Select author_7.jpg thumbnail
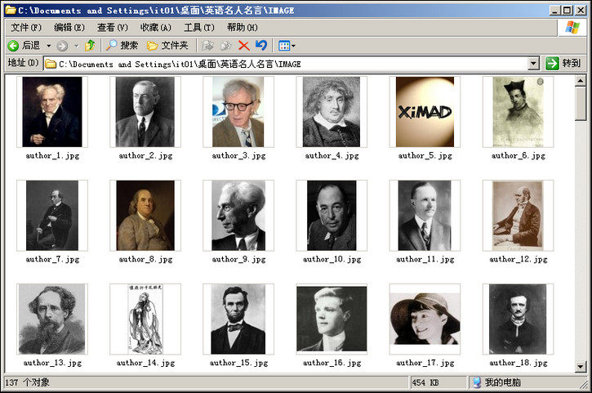This screenshot has width=592, height=393. pos(52,216)
